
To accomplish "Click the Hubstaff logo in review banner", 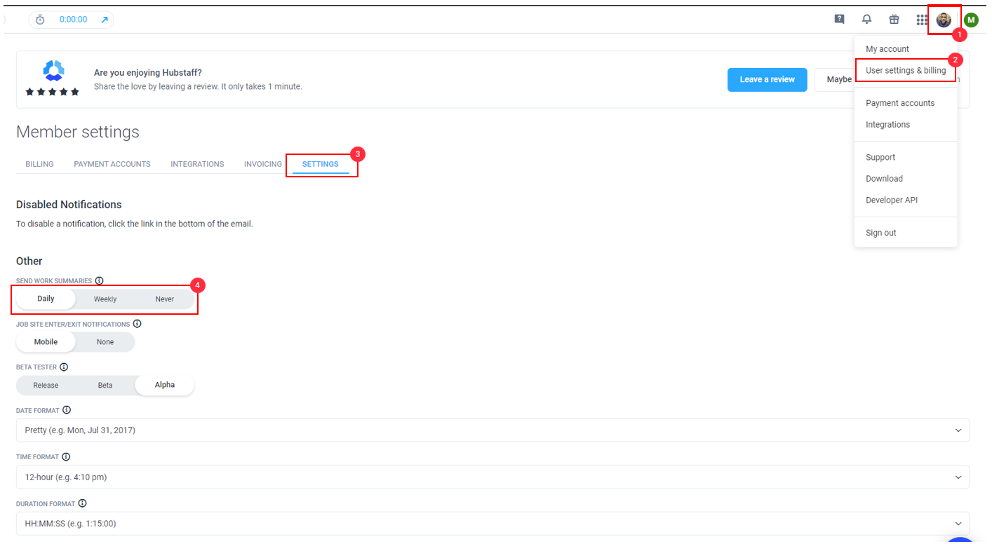I will (53, 70).
